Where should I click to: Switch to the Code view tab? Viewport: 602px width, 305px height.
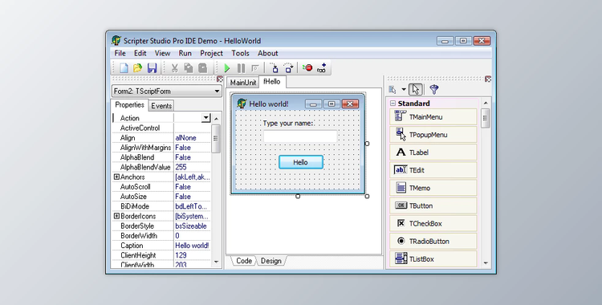coord(244,260)
